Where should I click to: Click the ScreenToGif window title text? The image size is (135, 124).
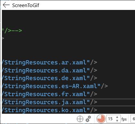coord(26,5)
